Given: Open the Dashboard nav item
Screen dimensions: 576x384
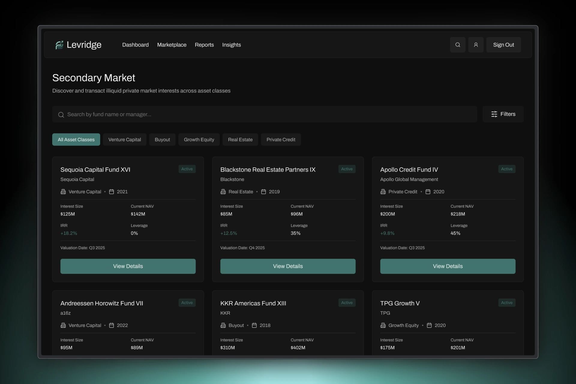Looking at the screenshot, I should (135, 45).
